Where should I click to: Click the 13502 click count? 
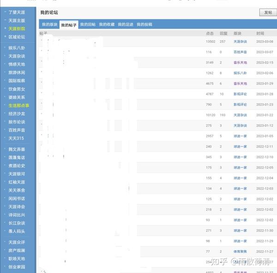tap(211, 42)
